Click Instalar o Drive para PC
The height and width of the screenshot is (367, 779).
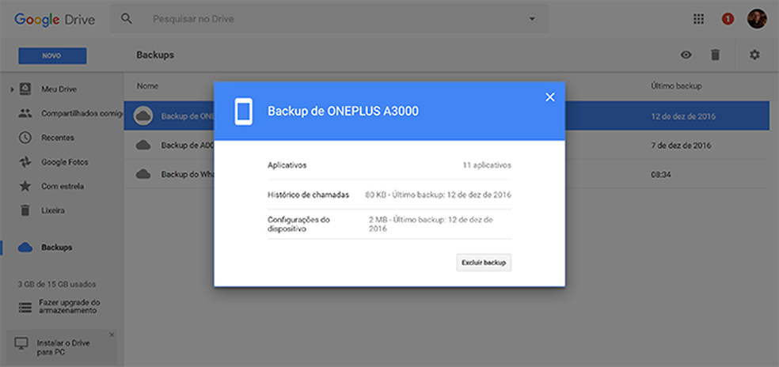(x=63, y=348)
